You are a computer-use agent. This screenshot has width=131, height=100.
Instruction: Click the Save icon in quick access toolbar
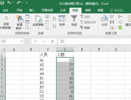pyautogui.click(x=2, y=3)
